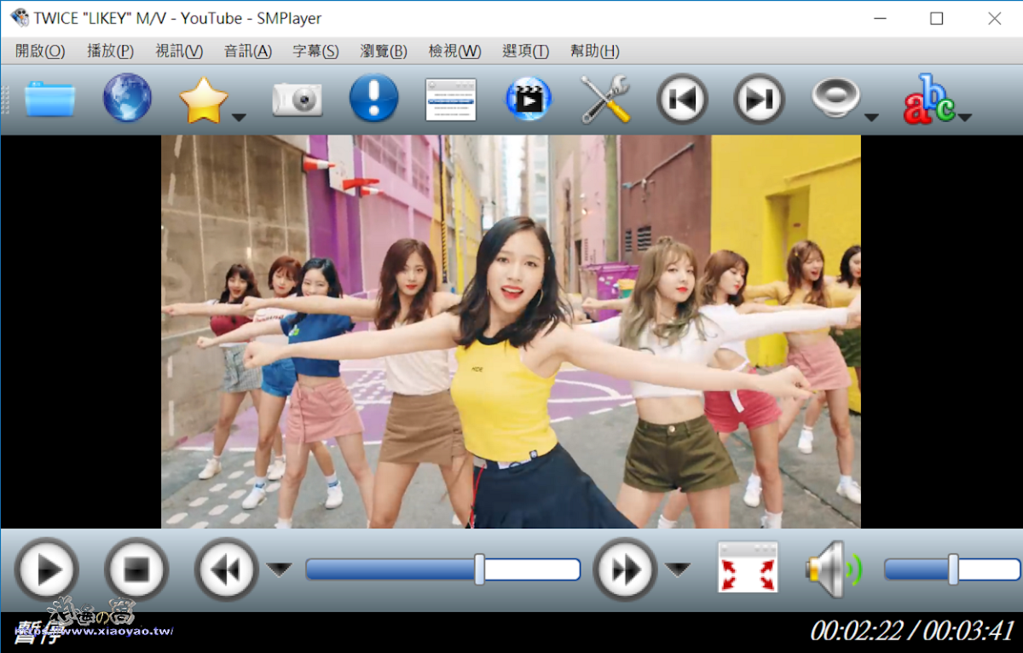Open the 播放(P) menu

(x=111, y=51)
